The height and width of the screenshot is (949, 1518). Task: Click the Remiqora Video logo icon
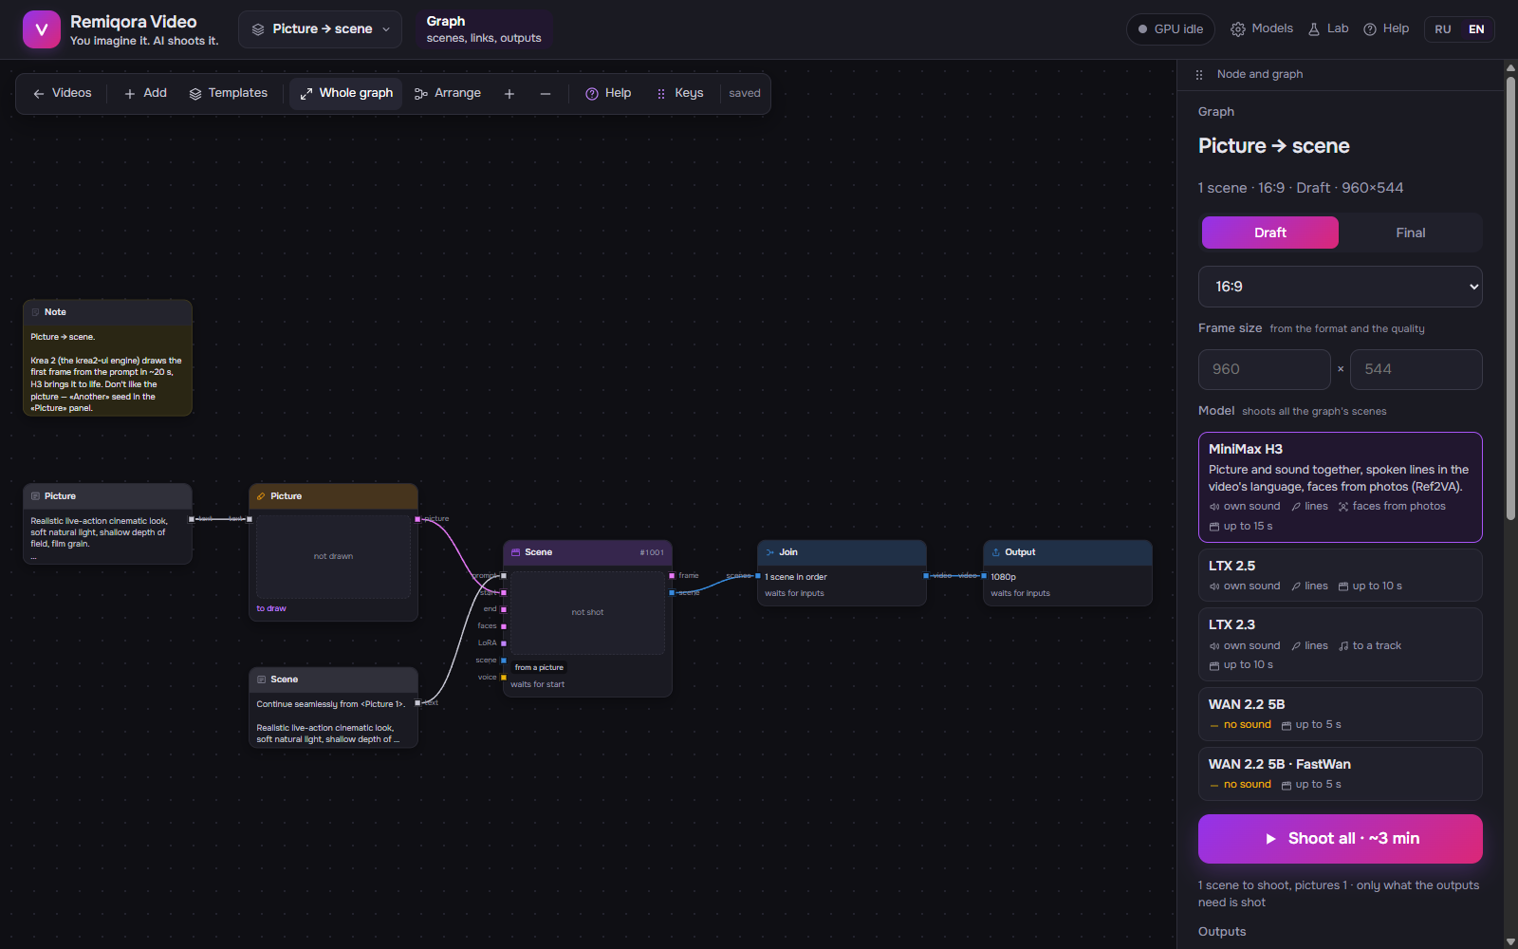[41, 29]
